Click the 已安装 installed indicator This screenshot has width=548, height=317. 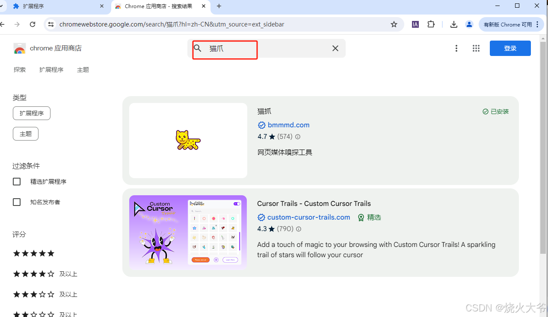click(495, 112)
